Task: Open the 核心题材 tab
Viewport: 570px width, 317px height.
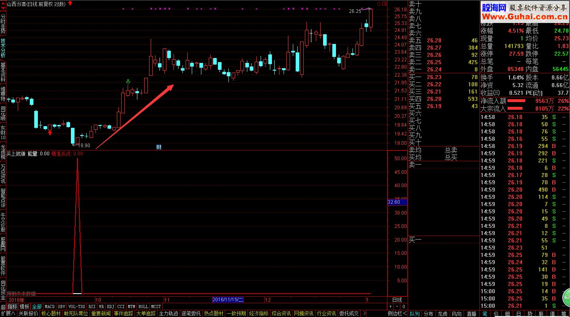Action: 51,314
